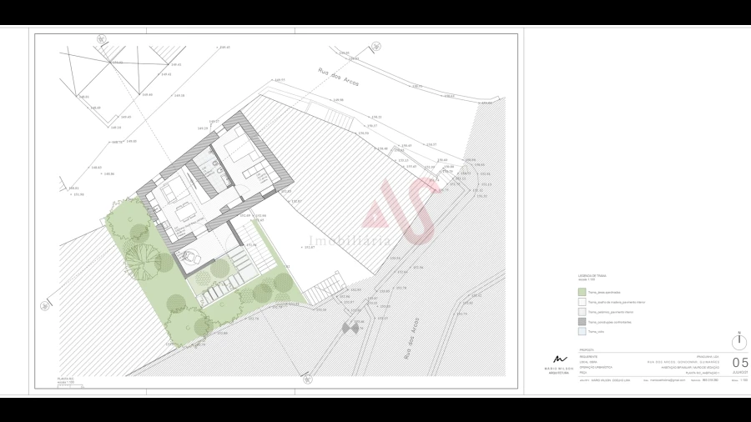Click the north arrow compass symbol

click(739, 342)
